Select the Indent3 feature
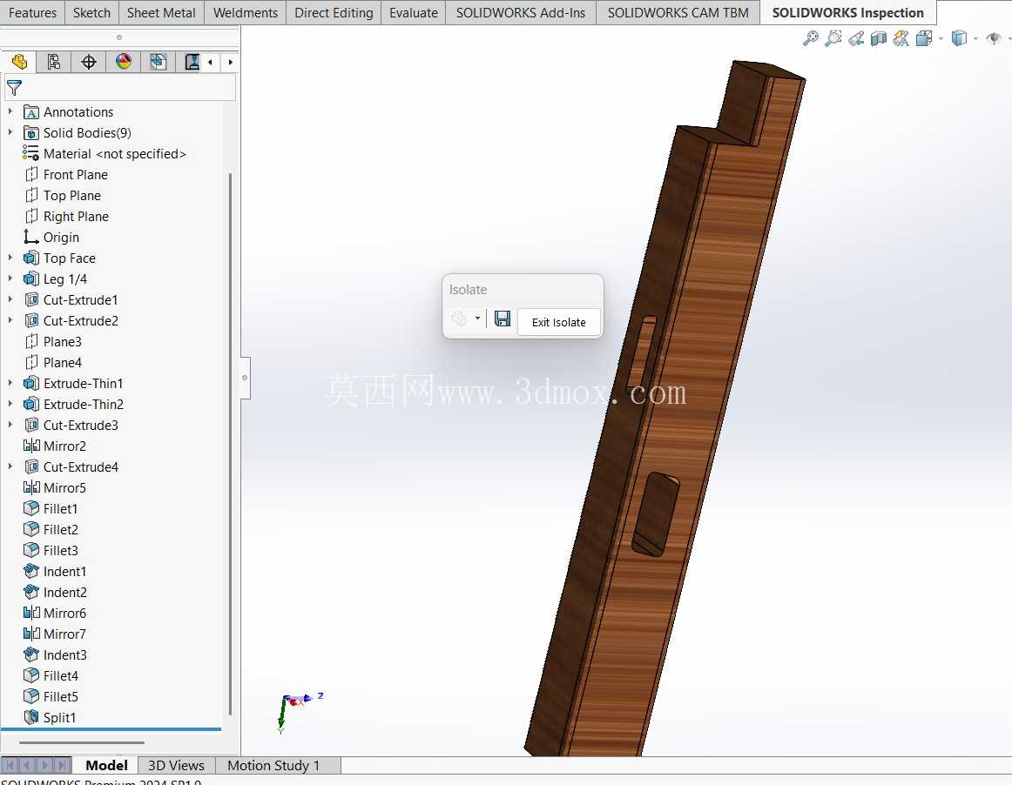The image size is (1012, 785). [55, 654]
